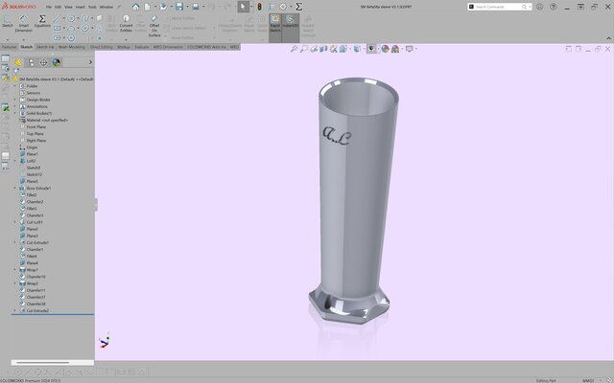Select the Smart Dimension tool
The image size is (614, 383).
click(24, 25)
